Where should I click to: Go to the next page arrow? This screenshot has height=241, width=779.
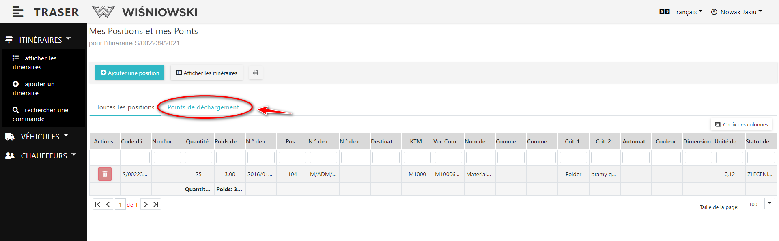coord(146,205)
